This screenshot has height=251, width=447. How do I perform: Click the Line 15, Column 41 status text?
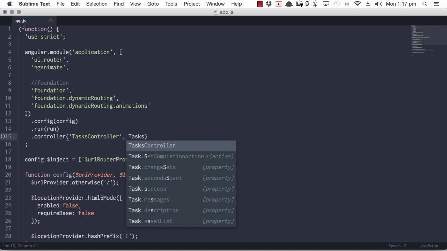[20, 246]
